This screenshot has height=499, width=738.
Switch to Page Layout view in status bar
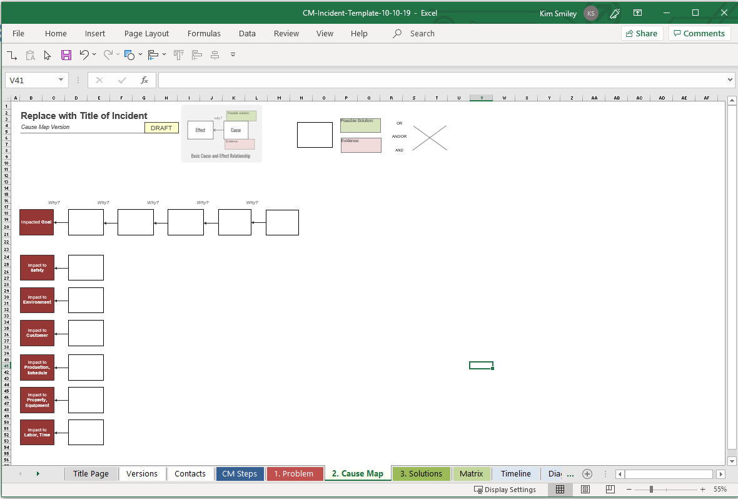(x=585, y=489)
